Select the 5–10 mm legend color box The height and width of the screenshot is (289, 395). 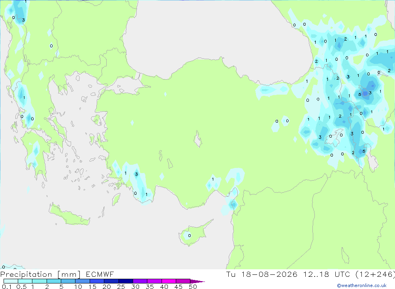click(x=68, y=281)
